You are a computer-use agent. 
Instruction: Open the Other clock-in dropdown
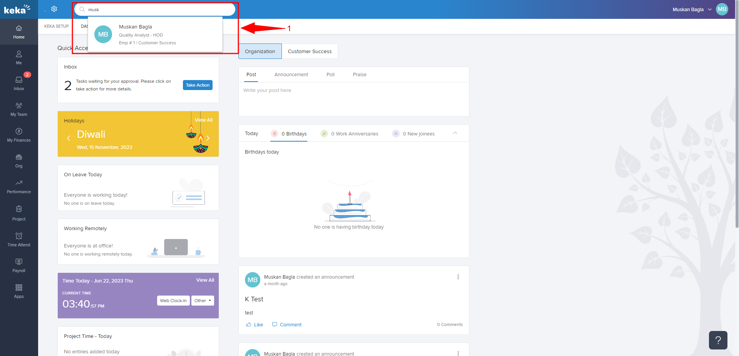[x=203, y=301]
